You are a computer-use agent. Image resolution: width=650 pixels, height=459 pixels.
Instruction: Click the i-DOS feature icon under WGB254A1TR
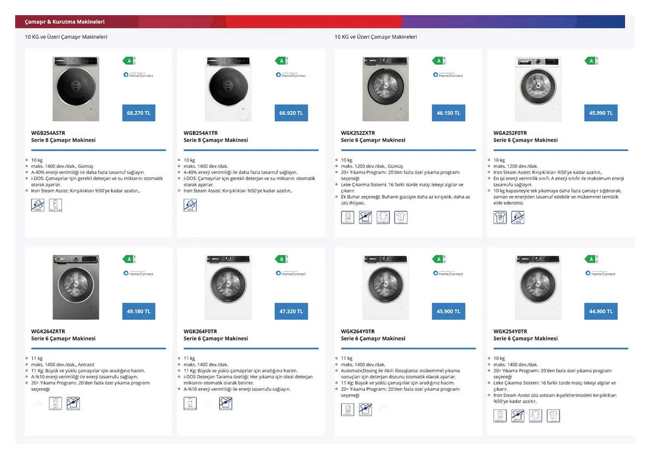tap(190, 205)
